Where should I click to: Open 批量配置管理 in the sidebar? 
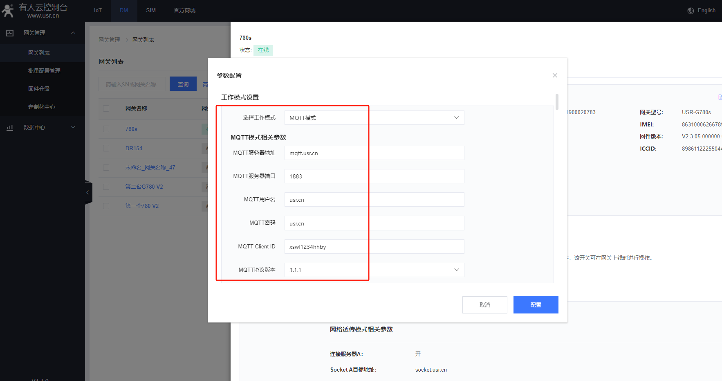(44, 71)
